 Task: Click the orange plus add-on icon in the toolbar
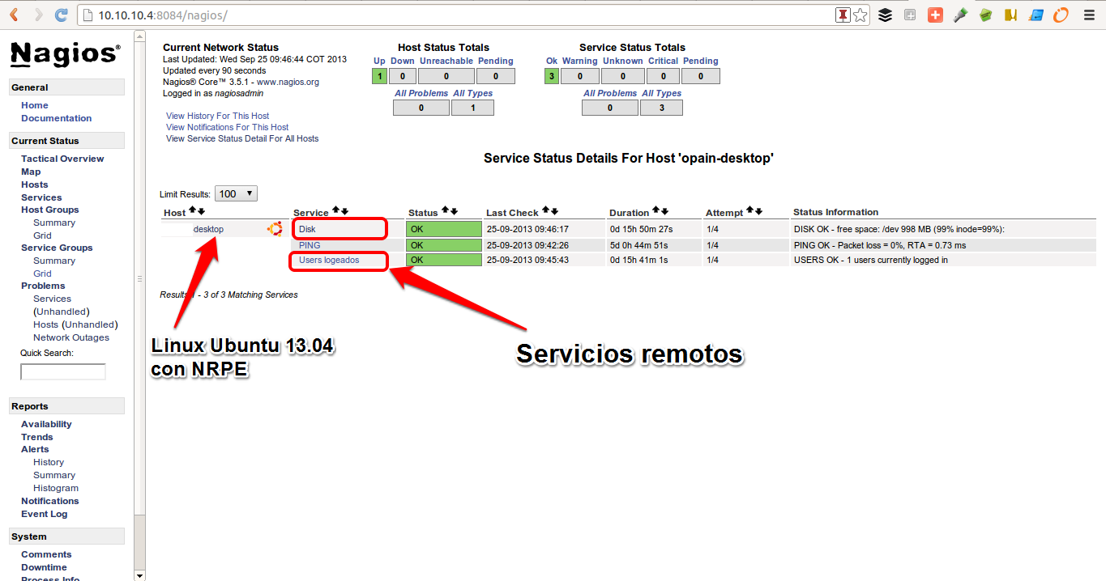(x=935, y=15)
